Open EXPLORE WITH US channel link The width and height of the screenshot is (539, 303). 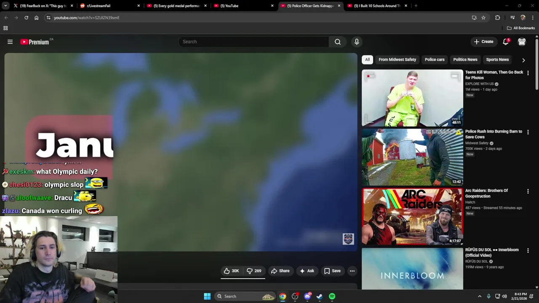coord(479,84)
